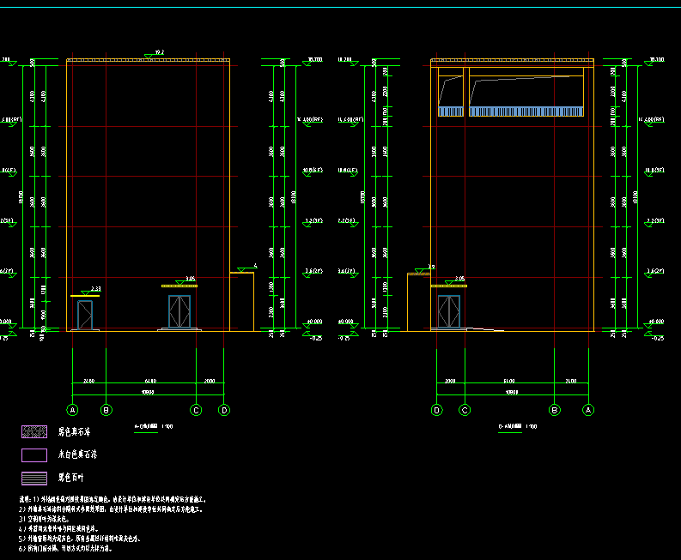Select grid bubble B on left elevation

(x=106, y=410)
